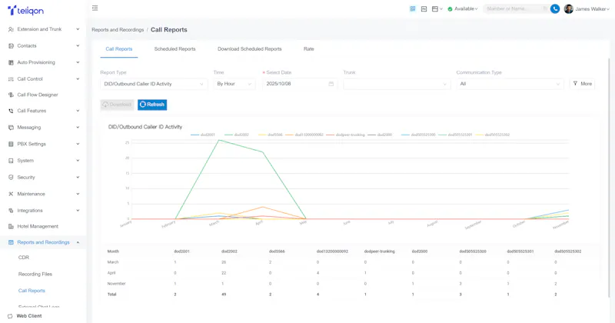Viewport: 615px width, 323px height.
Task: Click the Web Client icon at bottom
Action: [10, 316]
